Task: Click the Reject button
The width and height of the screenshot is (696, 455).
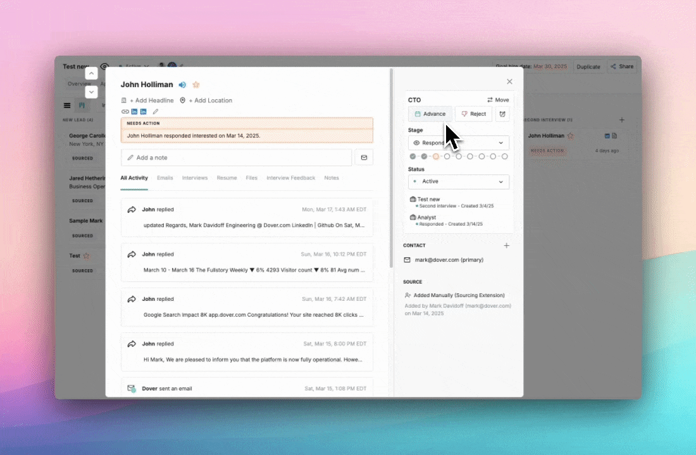Action: click(473, 114)
